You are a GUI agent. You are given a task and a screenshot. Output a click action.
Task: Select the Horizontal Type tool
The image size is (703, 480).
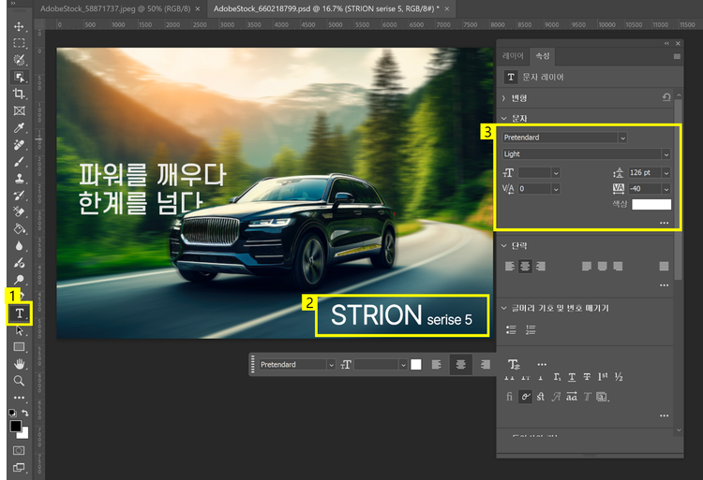coord(19,313)
